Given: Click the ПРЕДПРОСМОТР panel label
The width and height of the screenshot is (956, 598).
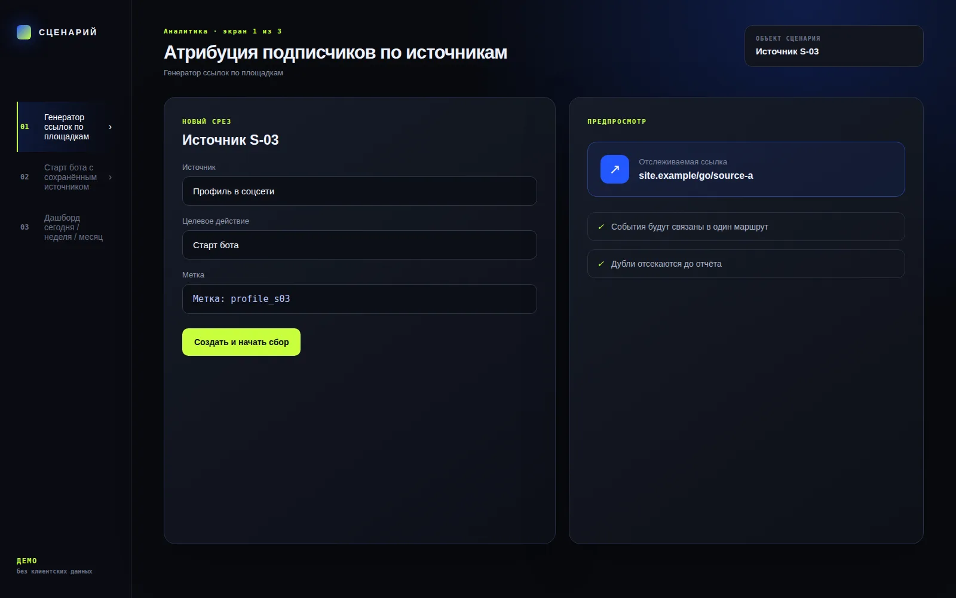Looking at the screenshot, I should [x=617, y=121].
